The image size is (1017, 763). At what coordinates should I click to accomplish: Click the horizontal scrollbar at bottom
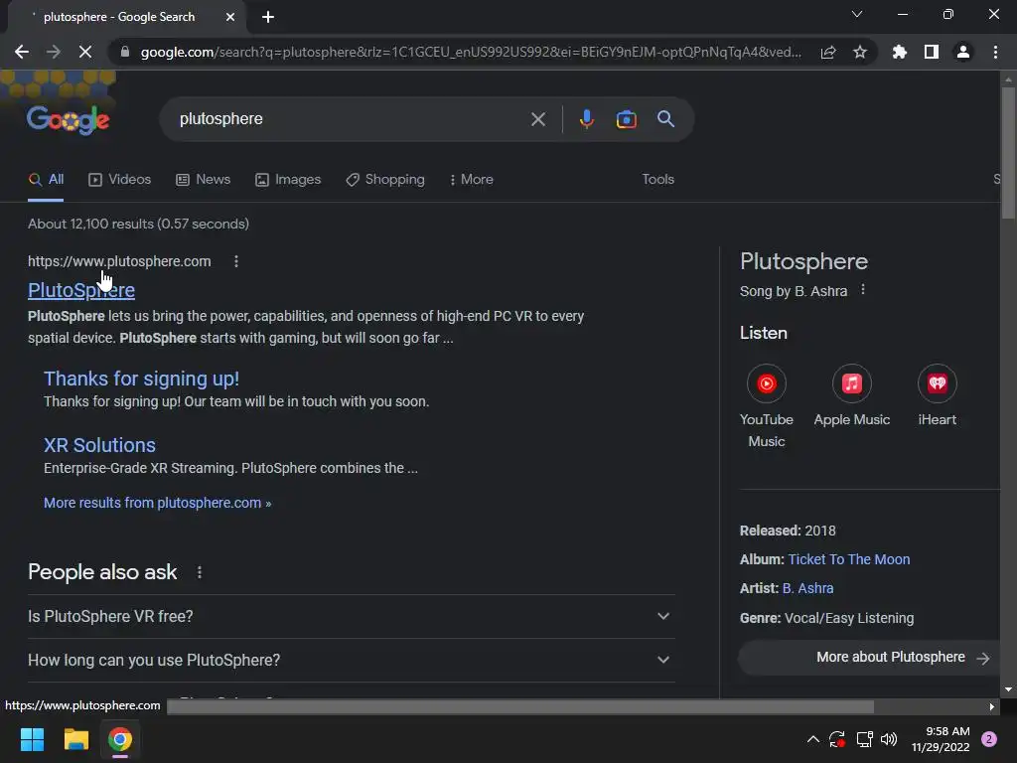[520, 706]
